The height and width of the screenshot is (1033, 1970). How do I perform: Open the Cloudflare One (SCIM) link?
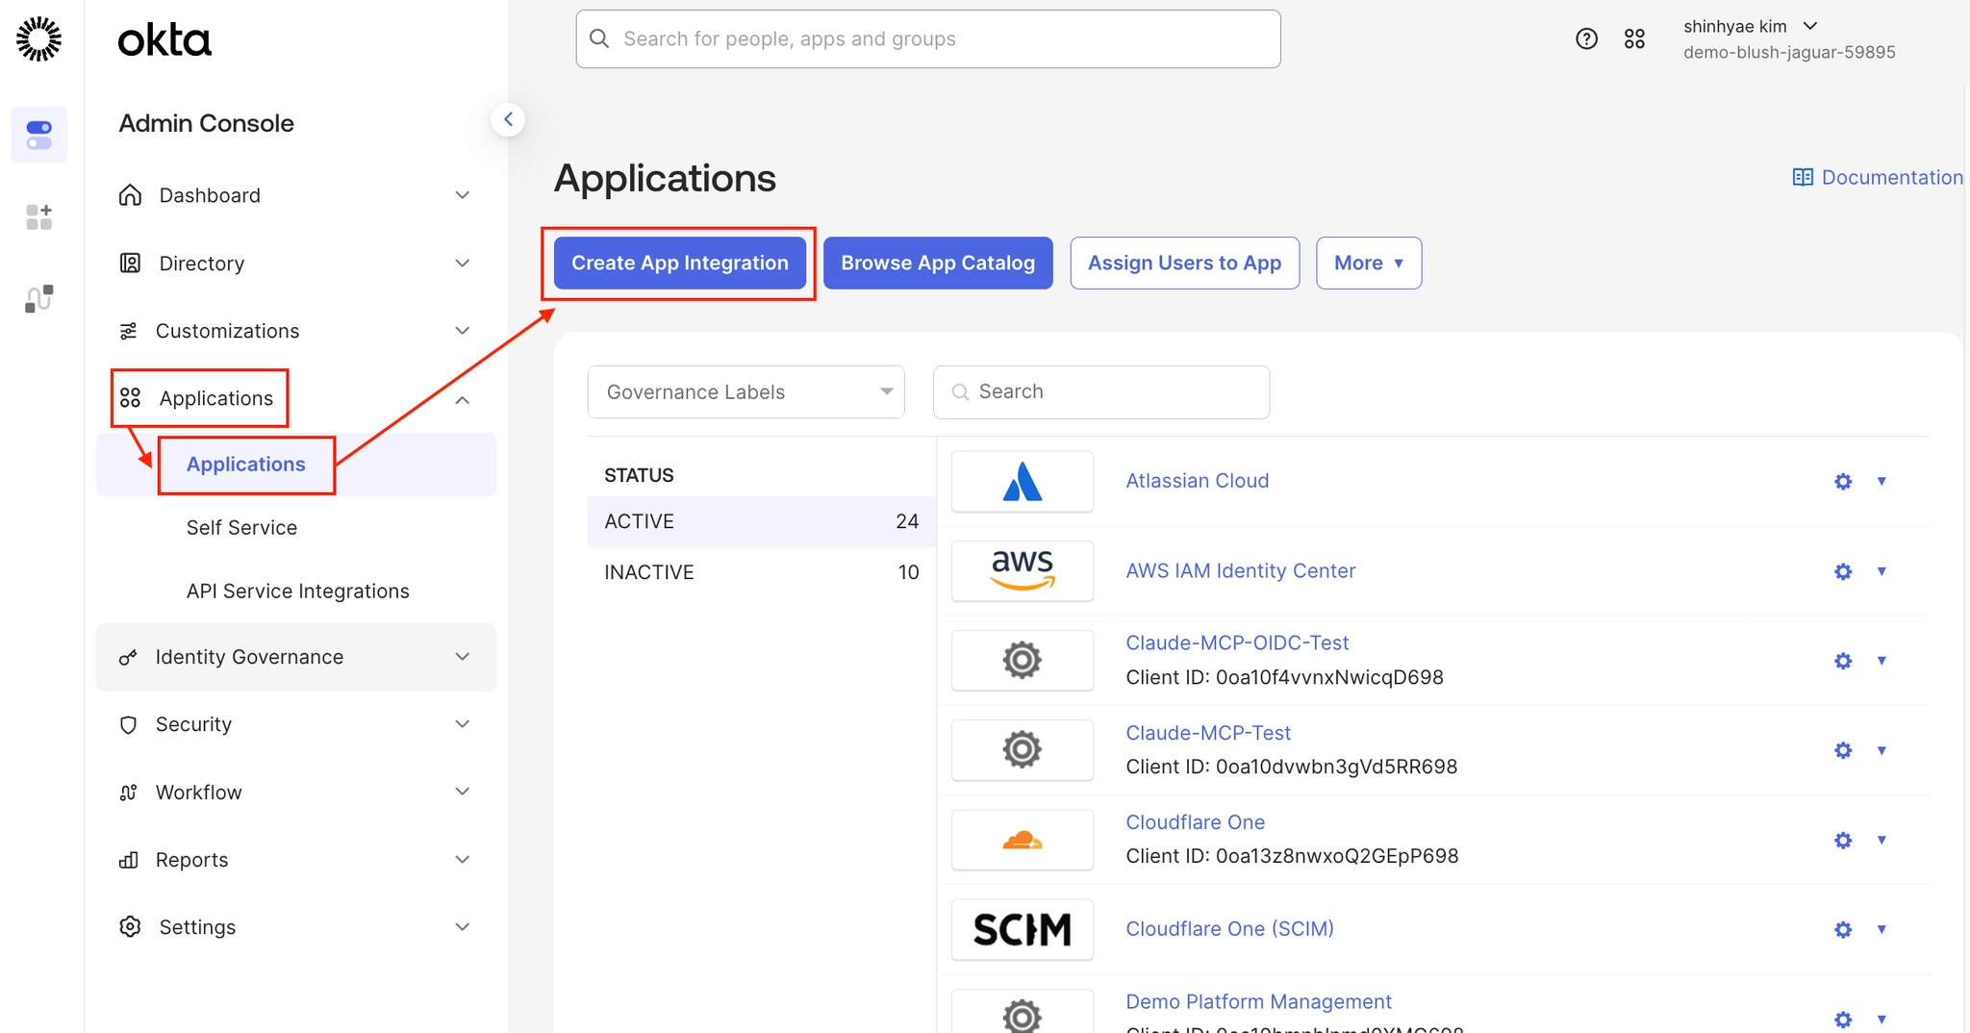click(x=1230, y=929)
